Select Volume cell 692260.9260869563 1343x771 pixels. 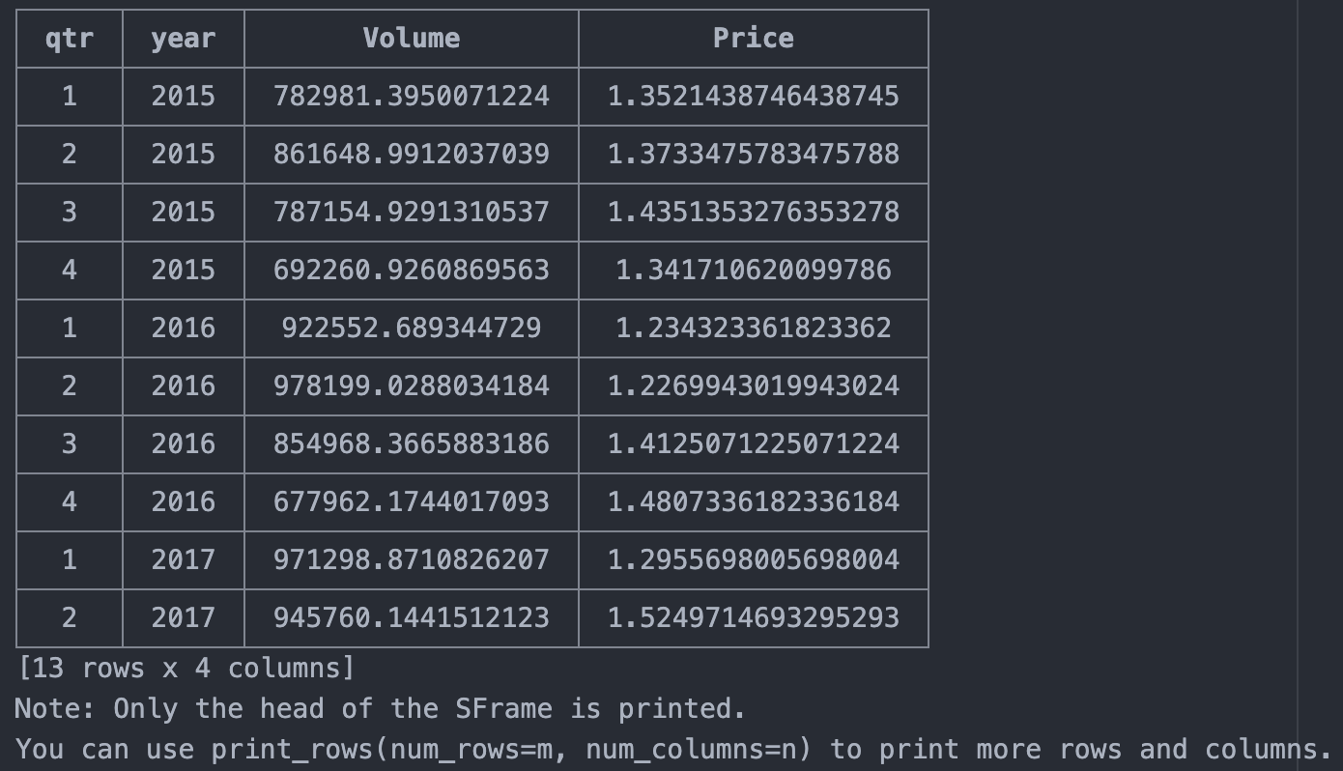coord(411,271)
